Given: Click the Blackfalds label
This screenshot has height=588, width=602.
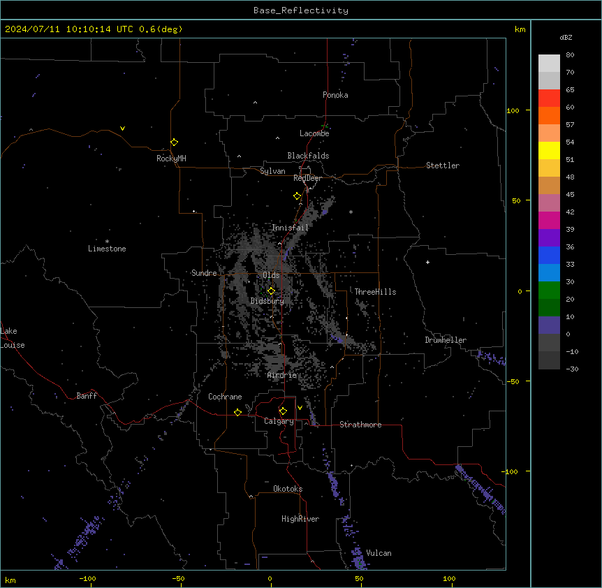Looking at the screenshot, I should [x=308, y=156].
